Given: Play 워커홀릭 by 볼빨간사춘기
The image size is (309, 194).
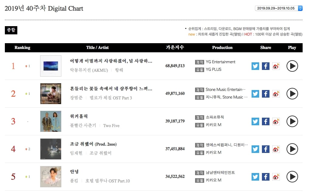Looking at the screenshot, I should (x=292, y=121).
